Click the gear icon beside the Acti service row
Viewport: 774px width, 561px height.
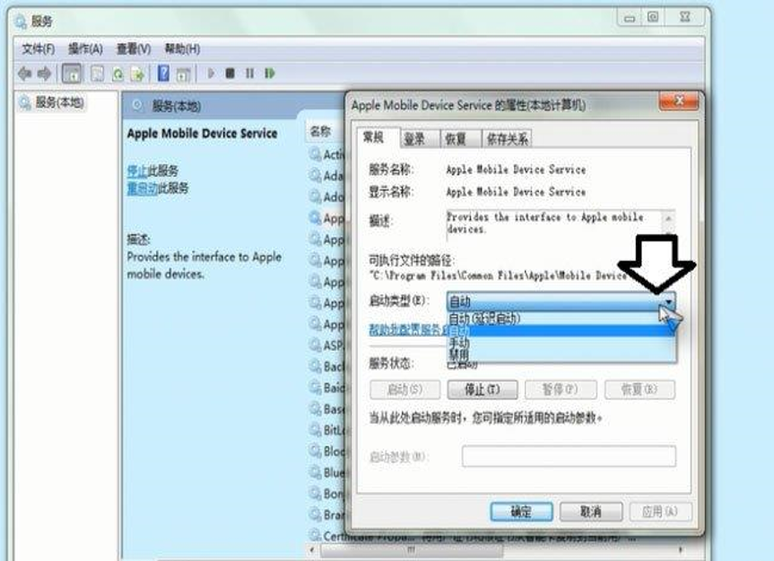click(315, 154)
